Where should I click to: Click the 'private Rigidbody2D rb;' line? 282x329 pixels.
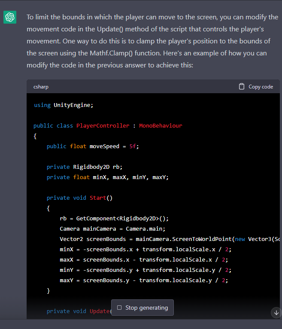(85, 167)
